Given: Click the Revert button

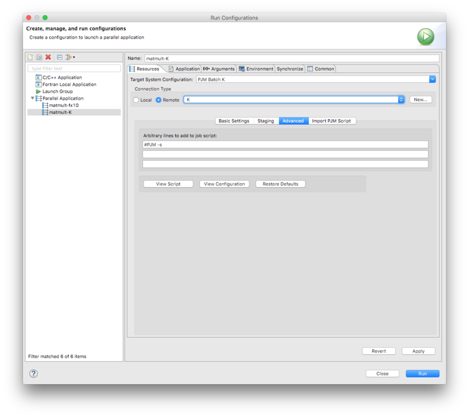Looking at the screenshot, I should 379,351.
